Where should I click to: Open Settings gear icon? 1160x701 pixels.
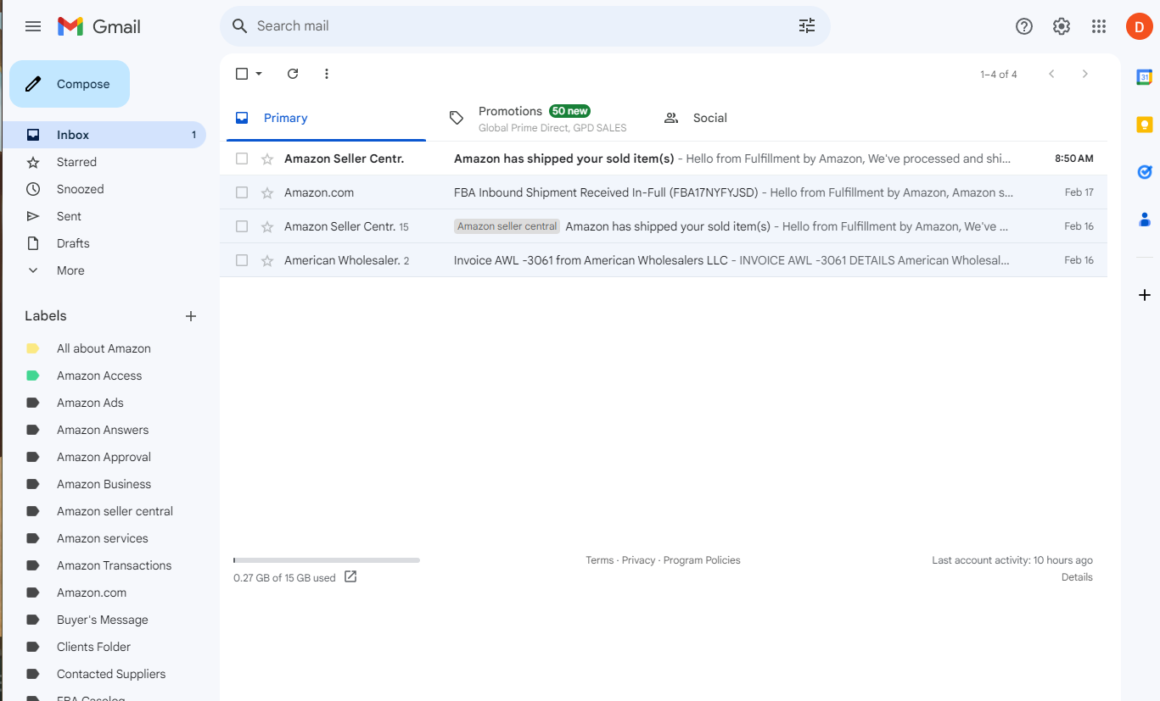coord(1062,26)
